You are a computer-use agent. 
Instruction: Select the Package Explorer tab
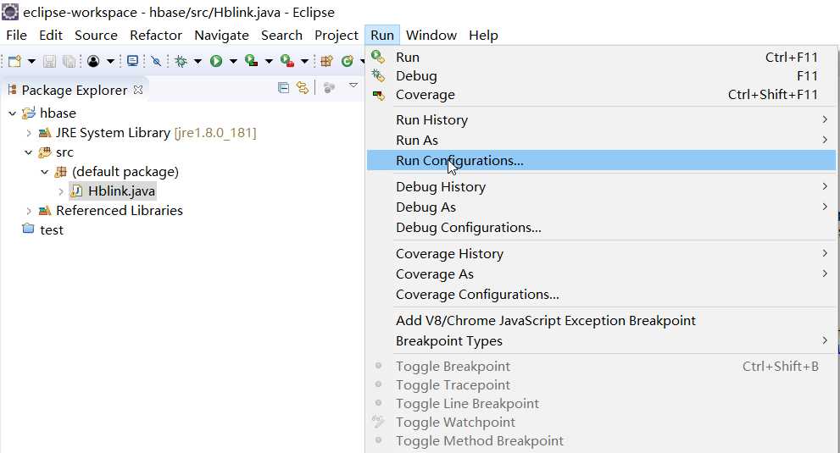pos(75,90)
